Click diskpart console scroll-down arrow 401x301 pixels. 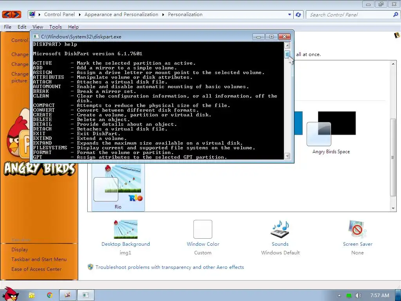click(x=287, y=156)
